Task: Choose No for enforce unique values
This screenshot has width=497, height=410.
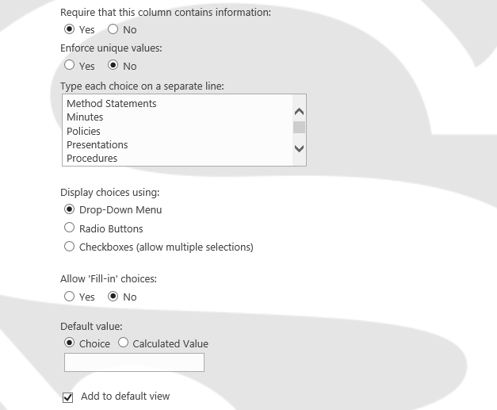Action: (x=113, y=66)
